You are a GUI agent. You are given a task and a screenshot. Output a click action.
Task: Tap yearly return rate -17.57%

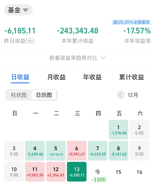137,31
